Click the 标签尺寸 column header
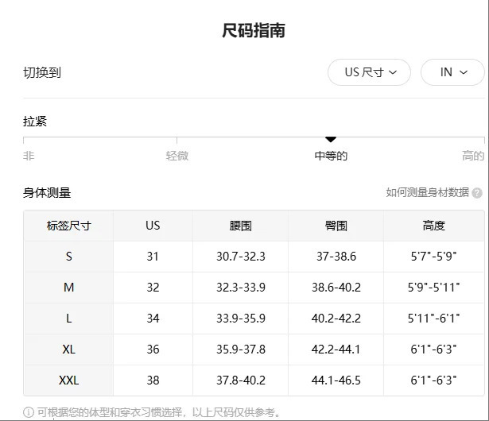Image resolution: width=489 pixels, height=421 pixels. coord(69,226)
